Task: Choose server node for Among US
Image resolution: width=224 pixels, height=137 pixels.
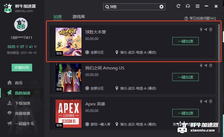Action: [x=136, y=88]
